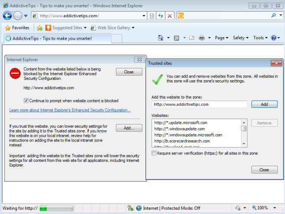Click the Print icon
This screenshot has width=285, height=214.
click(202, 38)
